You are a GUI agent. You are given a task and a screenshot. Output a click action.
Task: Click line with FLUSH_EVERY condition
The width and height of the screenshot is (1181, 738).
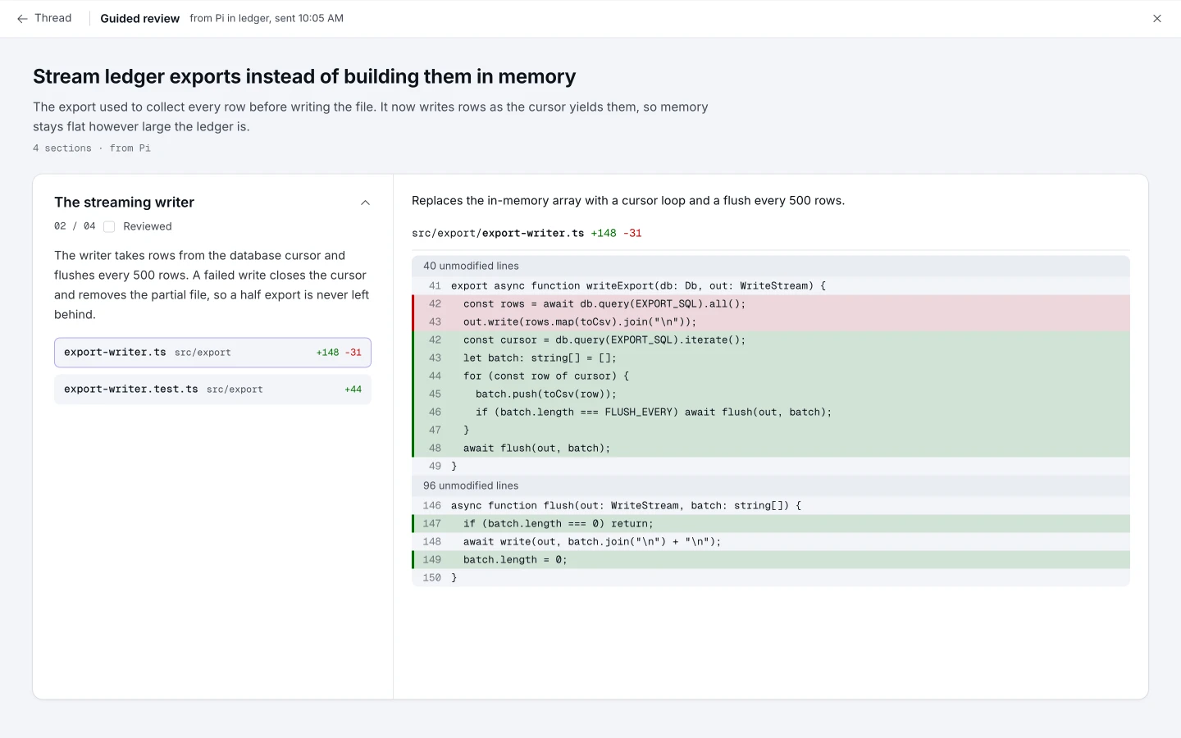coord(771,412)
